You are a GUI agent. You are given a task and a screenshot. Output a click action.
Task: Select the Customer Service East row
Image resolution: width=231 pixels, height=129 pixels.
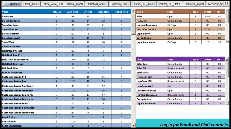tap(66, 81)
